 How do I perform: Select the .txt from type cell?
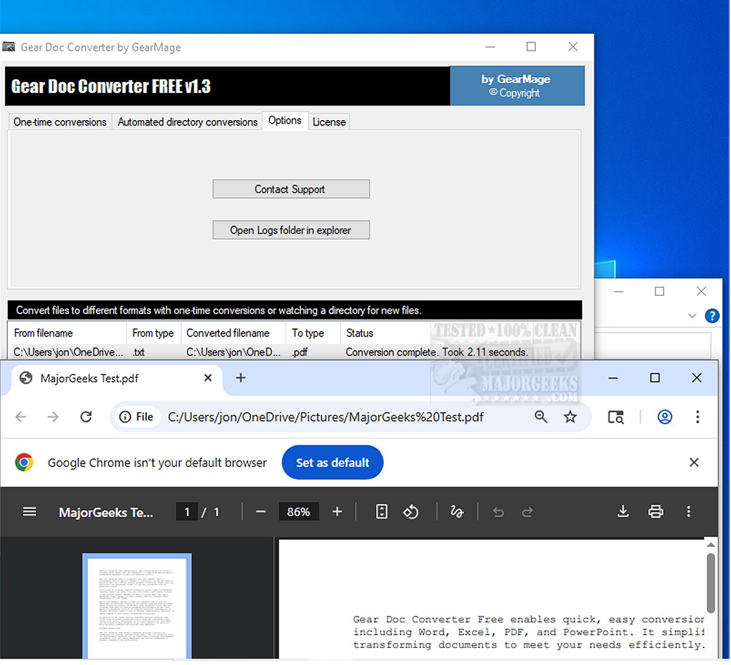click(x=139, y=352)
